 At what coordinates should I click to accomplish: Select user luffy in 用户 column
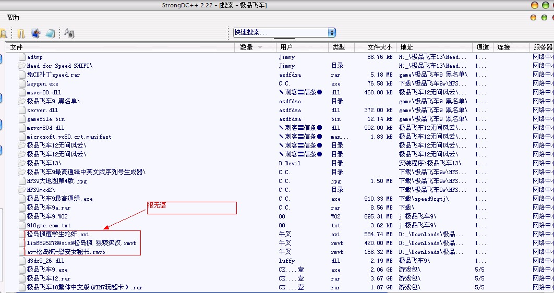coord(286,261)
